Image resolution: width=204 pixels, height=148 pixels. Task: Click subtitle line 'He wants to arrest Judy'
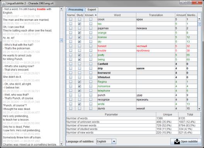17,55
